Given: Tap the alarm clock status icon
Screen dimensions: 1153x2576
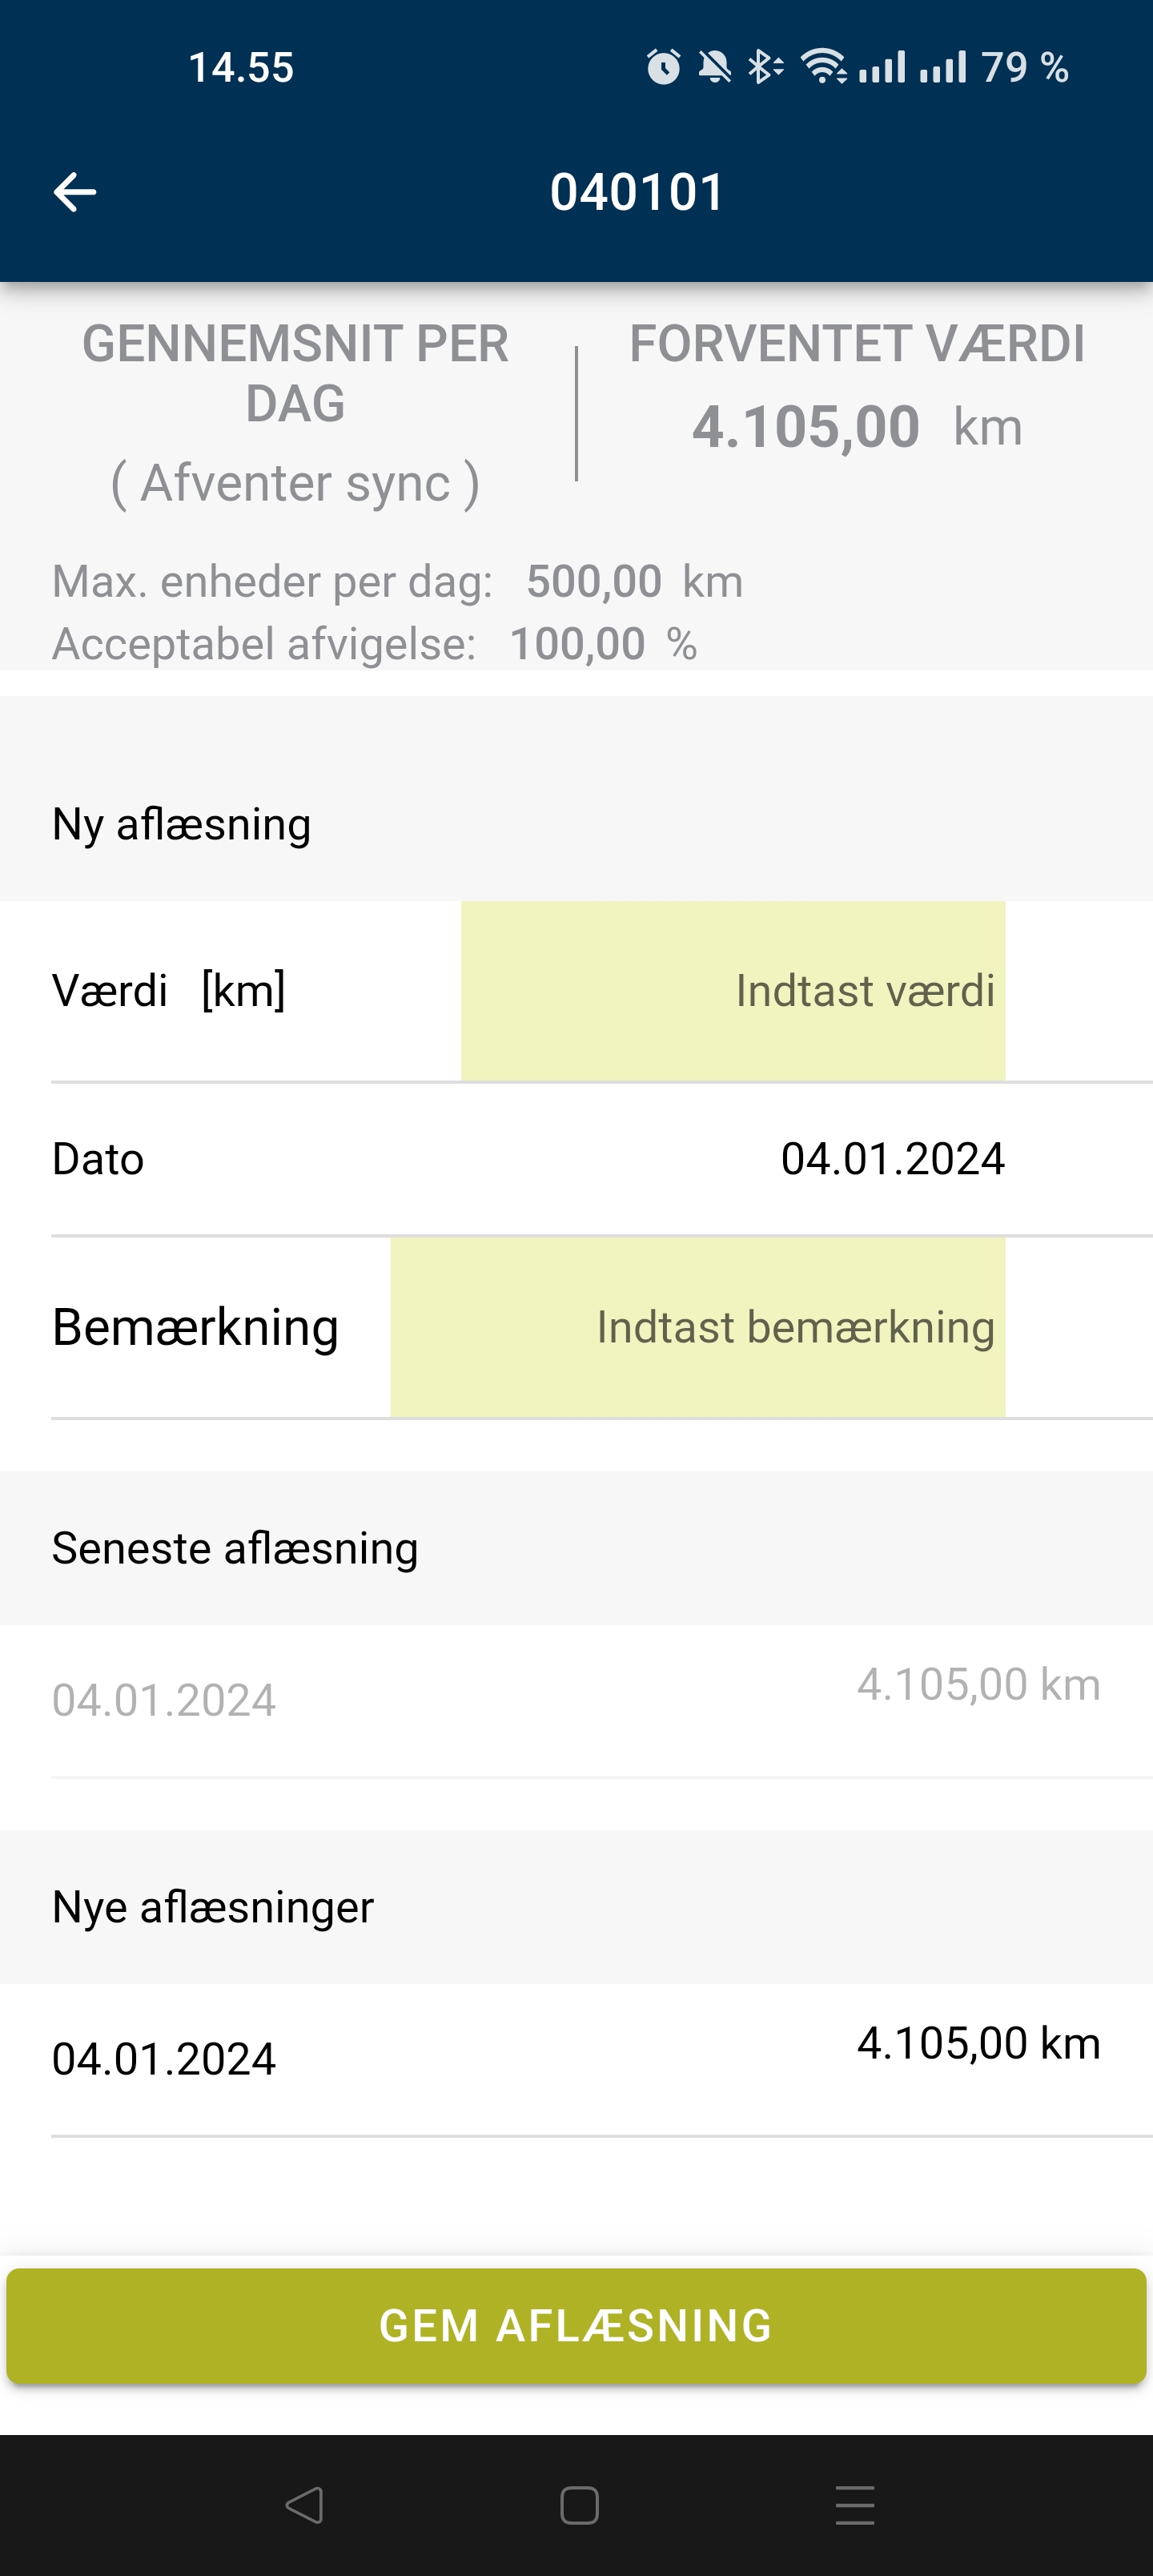Looking at the screenshot, I should [663, 67].
